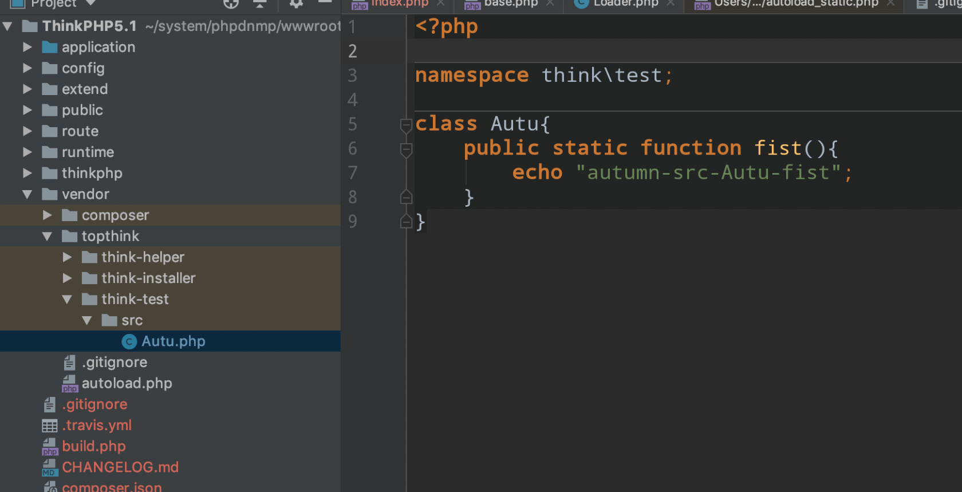
Task: Expand the runtime folder arrow
Action: 27,152
